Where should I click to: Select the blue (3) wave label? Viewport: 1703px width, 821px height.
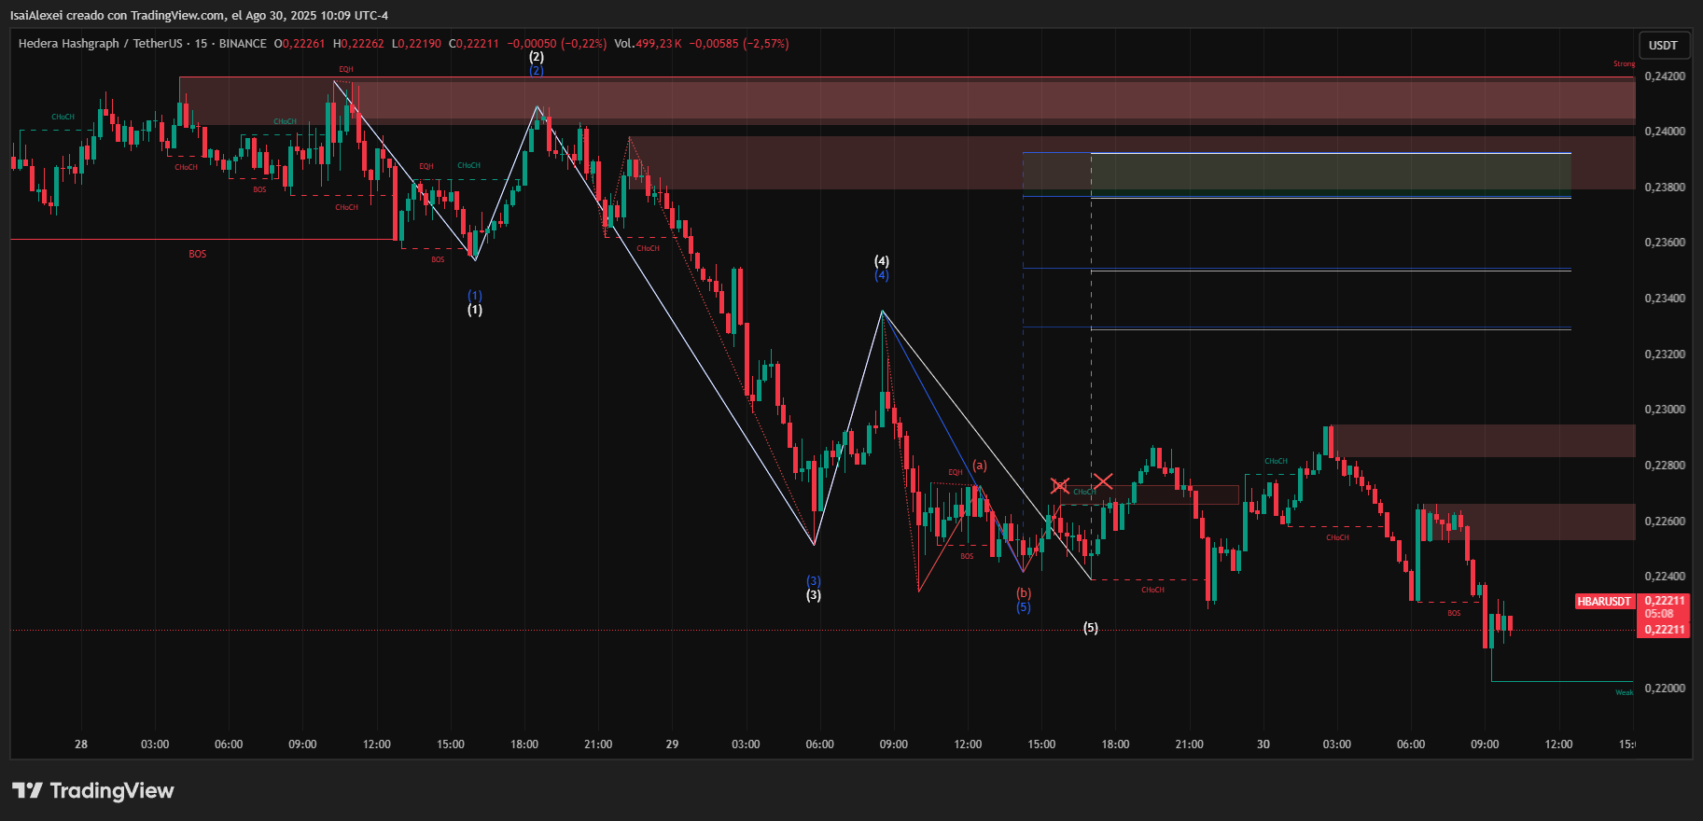tap(814, 581)
